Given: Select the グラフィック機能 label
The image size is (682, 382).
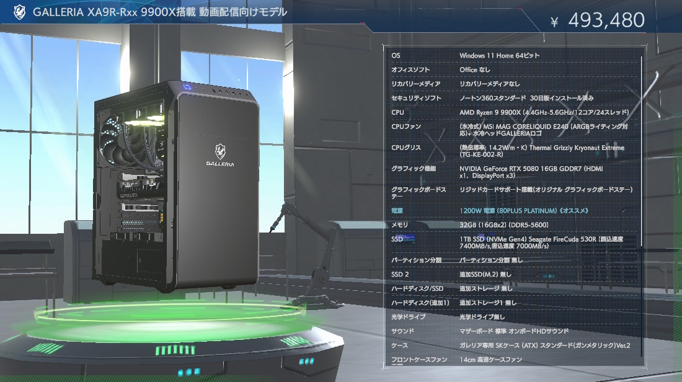Looking at the screenshot, I should point(413,169).
